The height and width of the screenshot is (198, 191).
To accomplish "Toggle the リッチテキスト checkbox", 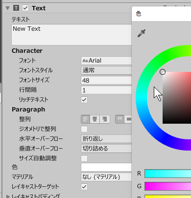I will tap(84, 100).
